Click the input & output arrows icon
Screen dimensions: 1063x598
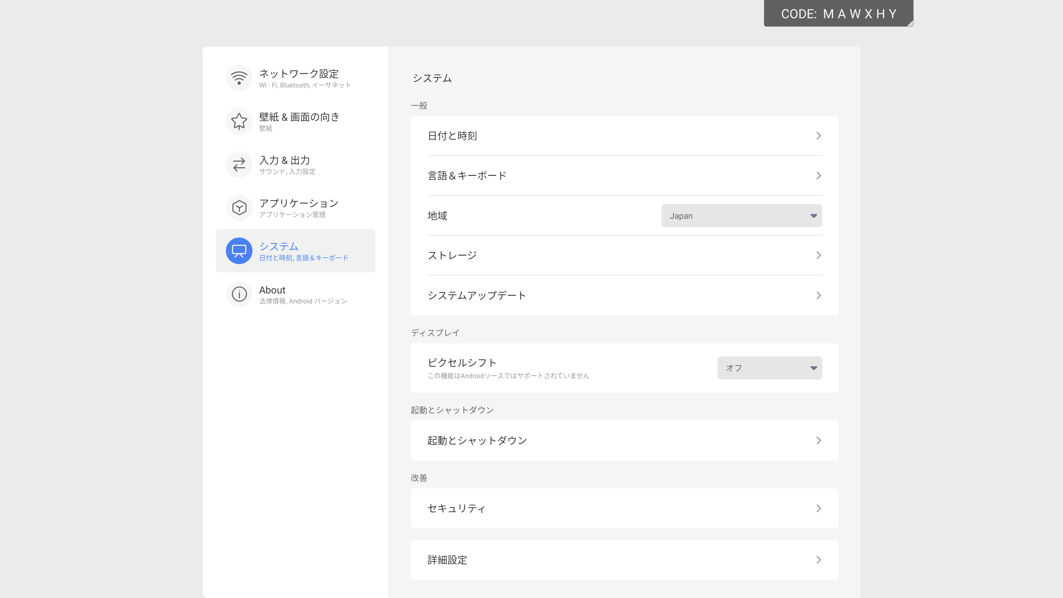[239, 165]
